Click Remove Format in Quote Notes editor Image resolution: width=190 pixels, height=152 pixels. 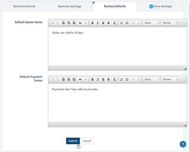click(114, 23)
